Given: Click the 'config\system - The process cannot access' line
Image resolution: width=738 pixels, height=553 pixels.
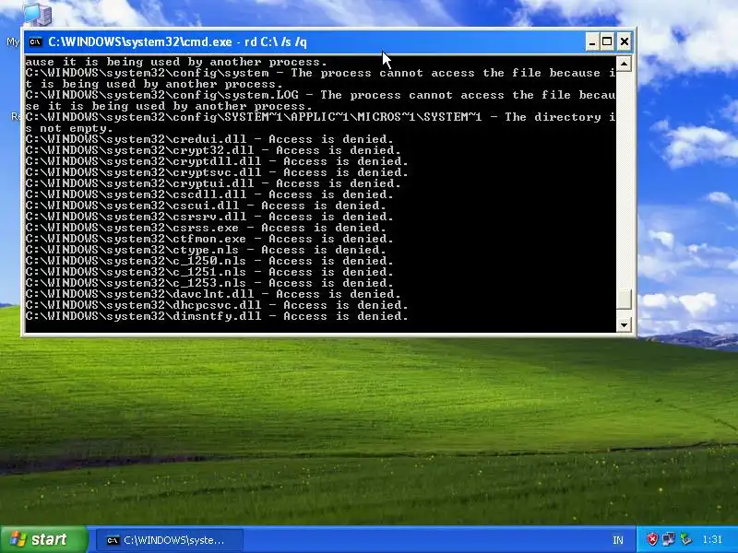Looking at the screenshot, I should coord(320,73).
